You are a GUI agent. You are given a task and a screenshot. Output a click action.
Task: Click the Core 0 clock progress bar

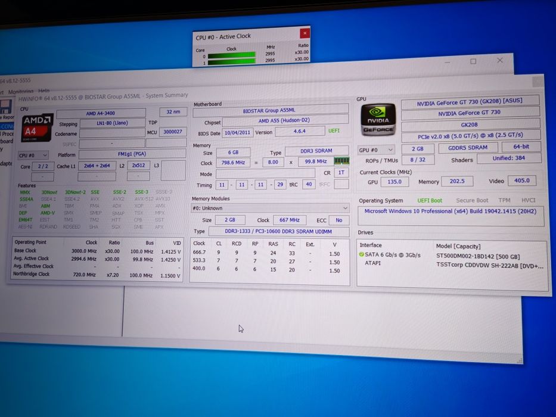pyautogui.click(x=232, y=55)
